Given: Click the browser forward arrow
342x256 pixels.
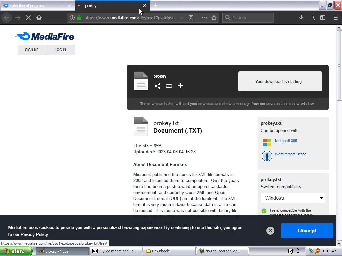Looking at the screenshot, I should [x=18, y=18].
